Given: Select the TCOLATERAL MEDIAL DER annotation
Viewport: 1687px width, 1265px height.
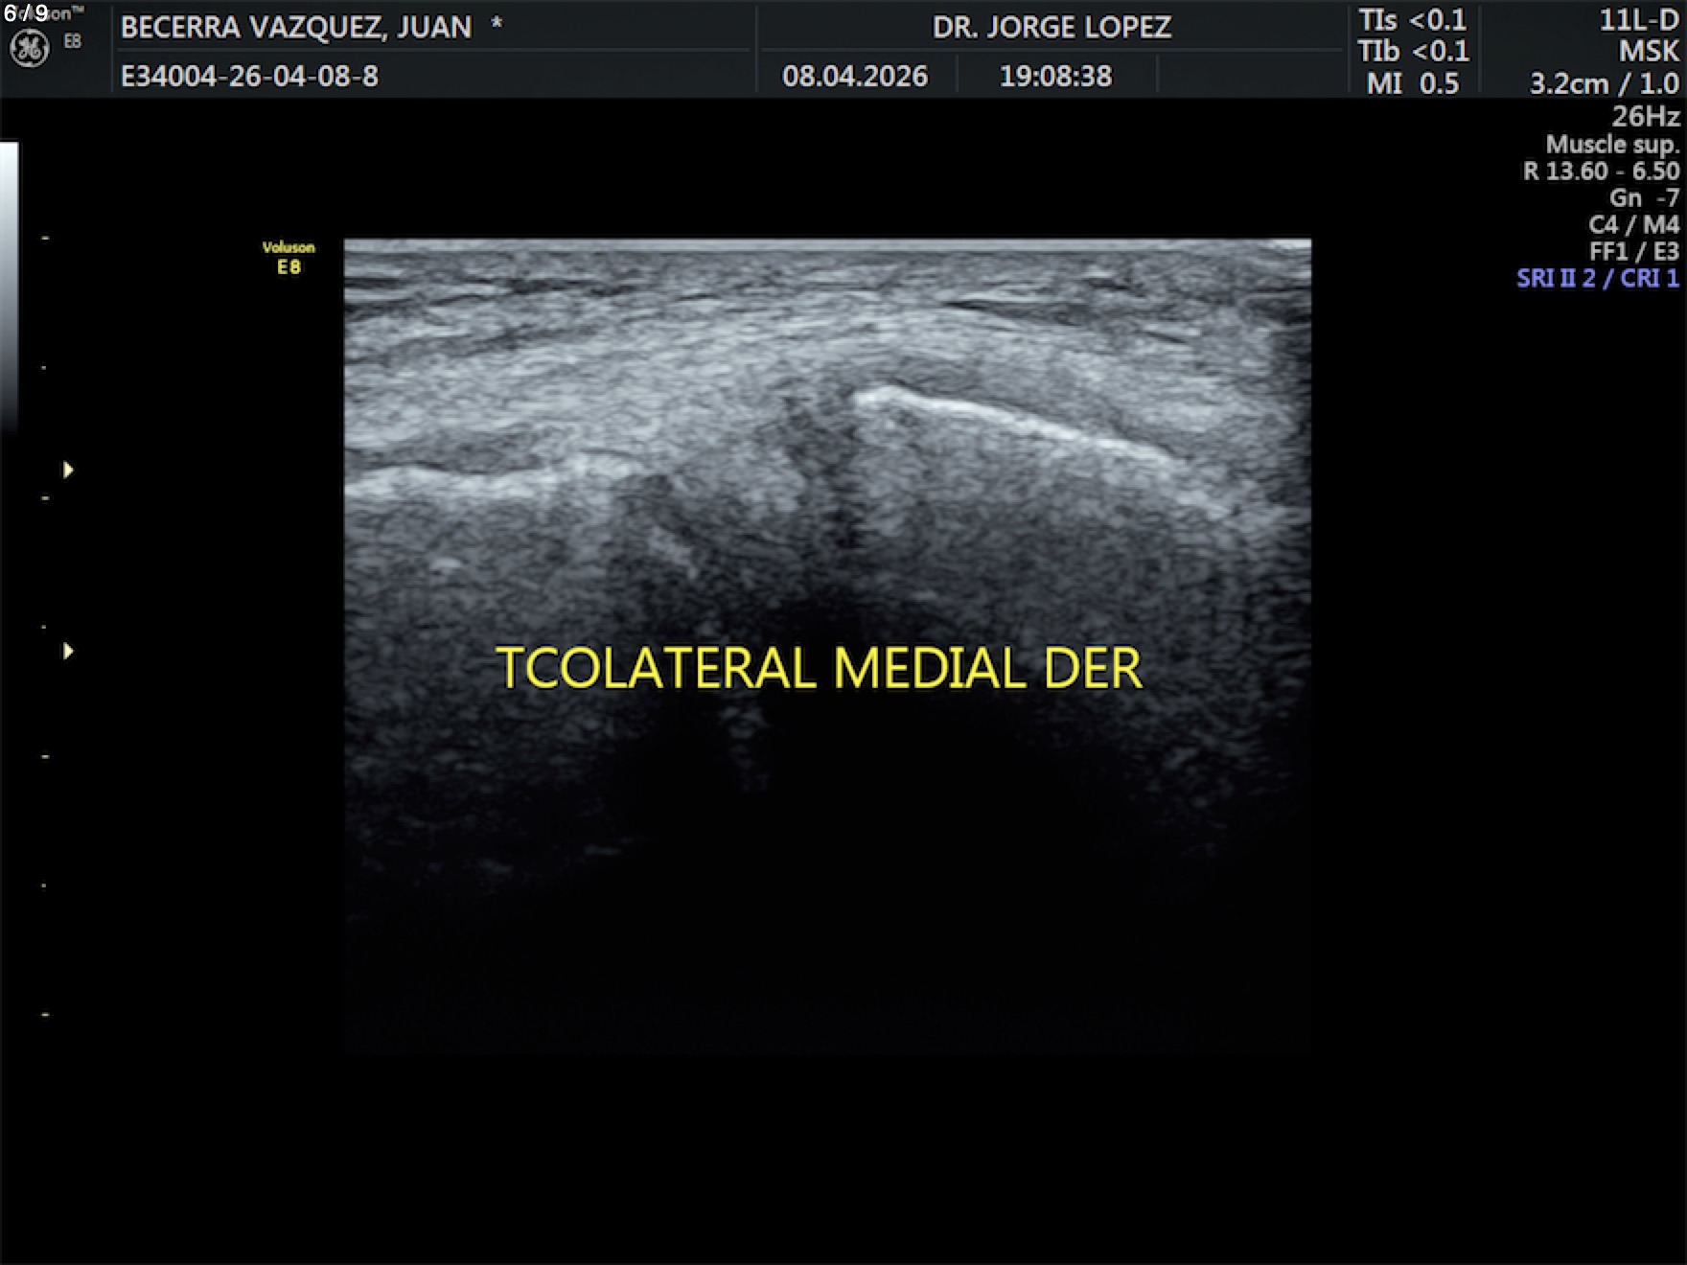Looking at the screenshot, I should [819, 668].
